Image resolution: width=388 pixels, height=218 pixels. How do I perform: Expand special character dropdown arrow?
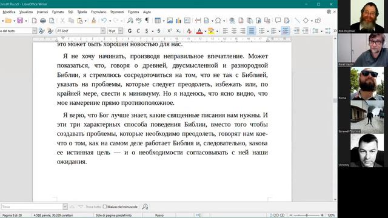[224, 21]
